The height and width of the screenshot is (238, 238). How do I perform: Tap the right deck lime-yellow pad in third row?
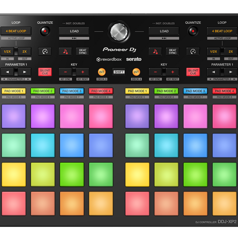[166, 175]
